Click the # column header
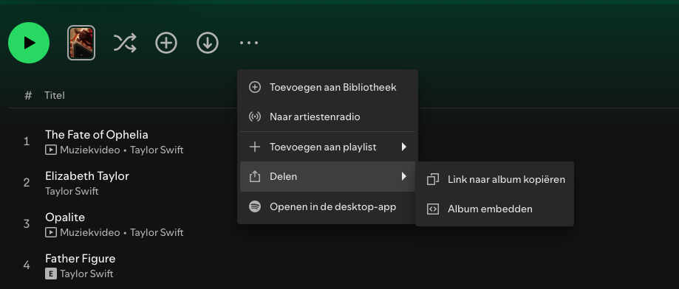Screen dimensions: 679x289 (28, 95)
